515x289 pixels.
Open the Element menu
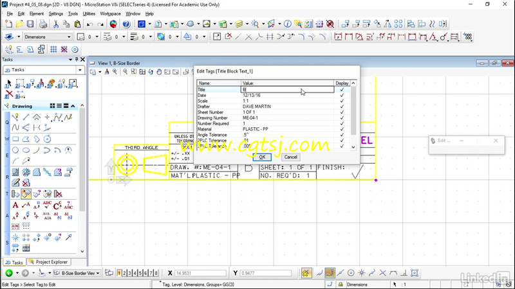tap(37, 13)
